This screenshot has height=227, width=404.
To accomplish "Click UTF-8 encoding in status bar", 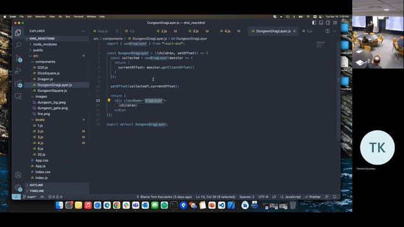I will 263,197.
